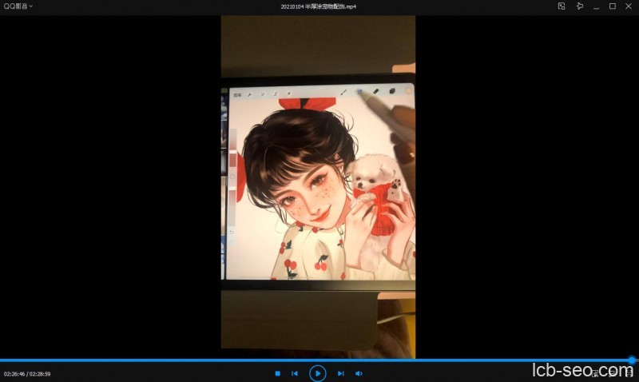Switch to mini player mode icon
The height and width of the screenshot is (382, 639).
pyautogui.click(x=562, y=6)
